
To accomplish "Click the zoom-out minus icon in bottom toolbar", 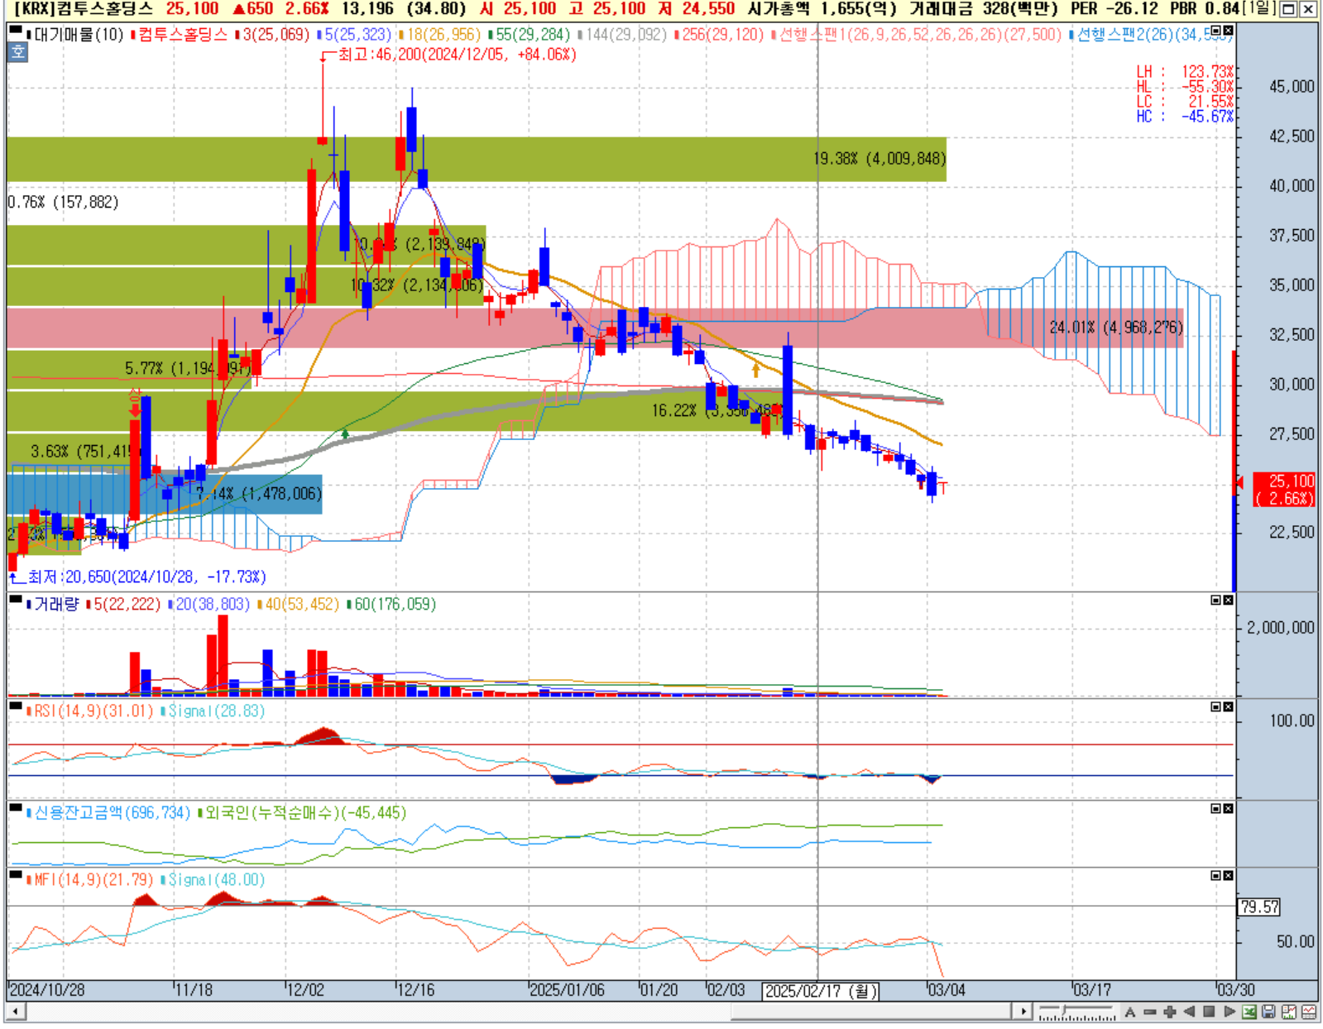I will 1149,1012.
